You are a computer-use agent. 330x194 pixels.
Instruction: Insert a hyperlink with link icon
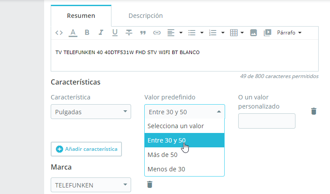coord(157,33)
